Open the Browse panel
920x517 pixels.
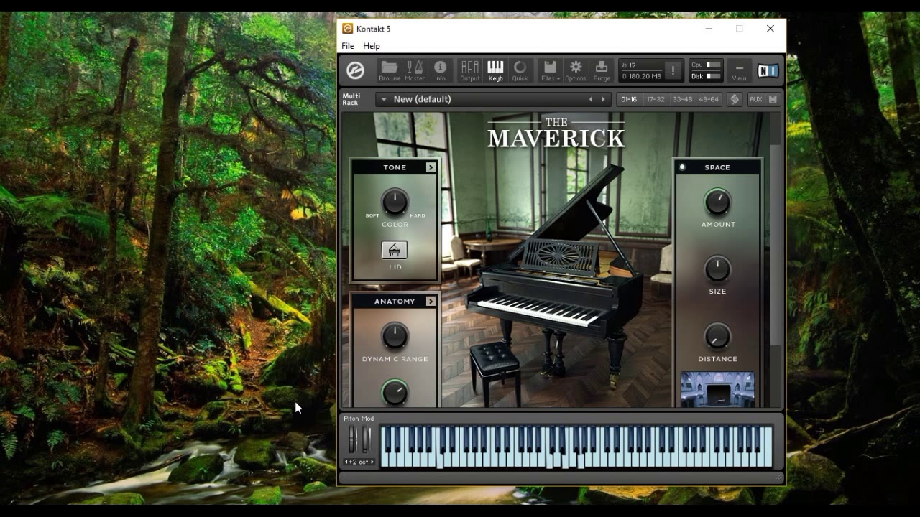tap(390, 70)
